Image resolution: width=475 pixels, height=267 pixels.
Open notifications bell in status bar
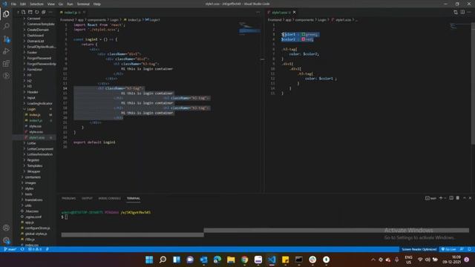click(469, 249)
